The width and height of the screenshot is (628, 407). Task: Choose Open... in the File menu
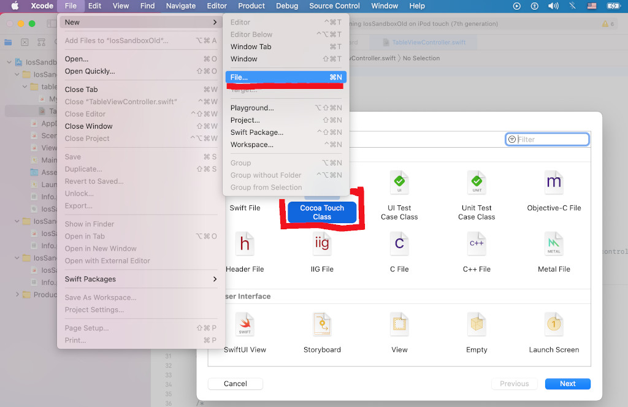pos(141,59)
